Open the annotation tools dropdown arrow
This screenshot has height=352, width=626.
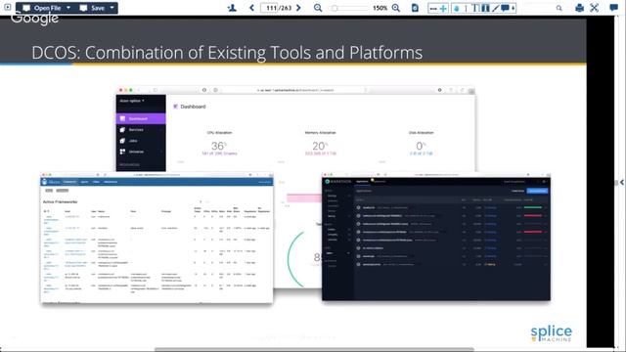(513, 8)
